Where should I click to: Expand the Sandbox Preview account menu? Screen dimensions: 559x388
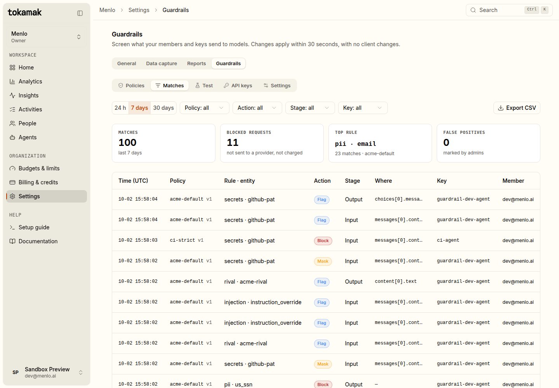pyautogui.click(x=47, y=372)
